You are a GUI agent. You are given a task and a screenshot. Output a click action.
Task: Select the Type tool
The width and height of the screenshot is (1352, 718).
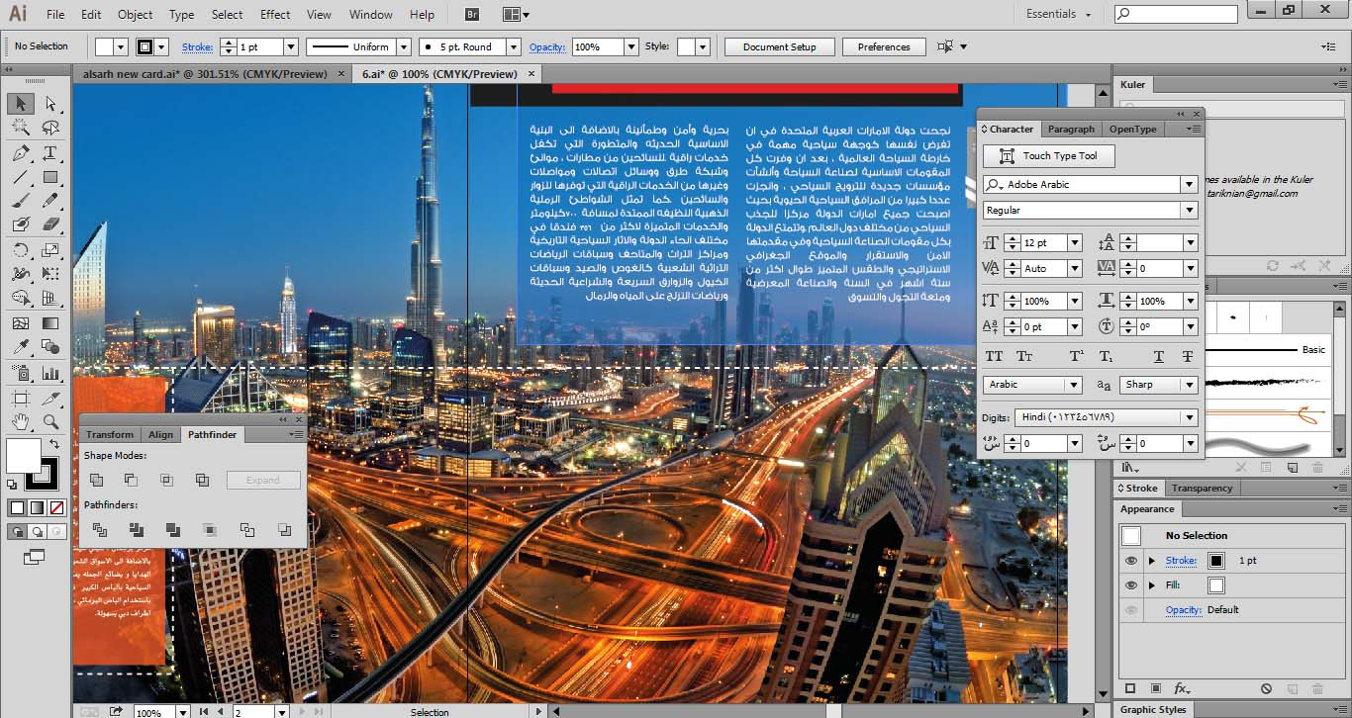click(x=50, y=153)
